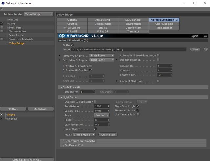Screen dimensions: 210x161
Task: Select Multi-Pass in the settings tree
Action: 15,28
